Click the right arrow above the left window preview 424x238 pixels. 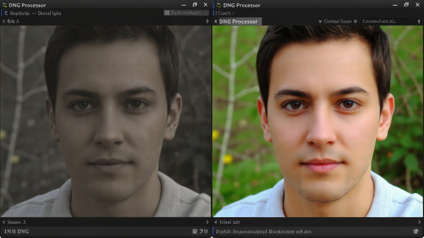(207, 21)
